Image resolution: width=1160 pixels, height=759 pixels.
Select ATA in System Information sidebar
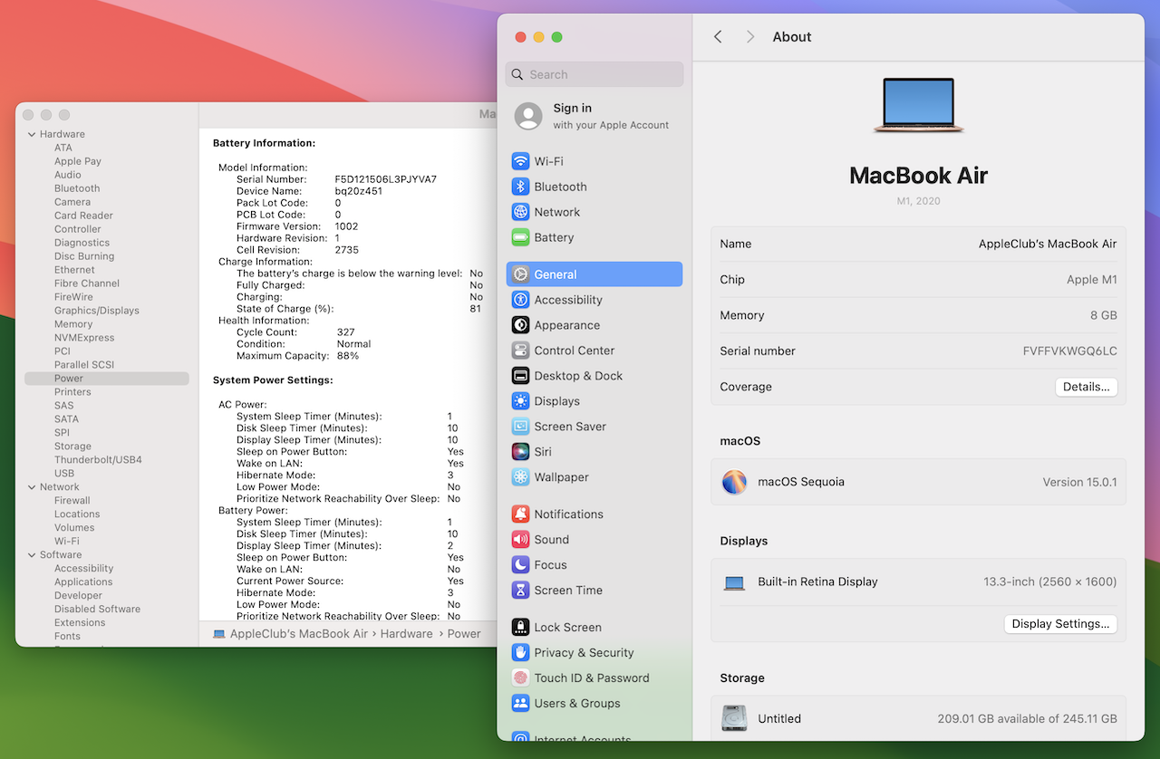(63, 148)
